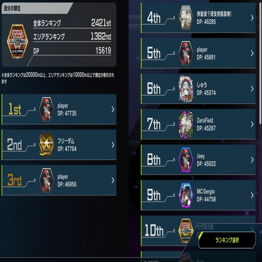Expand the 5th place player row chevron
Screen dimensions: 262x262
(x=252, y=53)
